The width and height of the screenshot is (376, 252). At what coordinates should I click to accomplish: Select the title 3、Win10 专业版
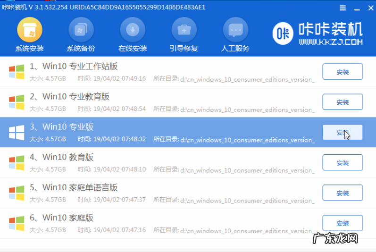[x=62, y=126]
